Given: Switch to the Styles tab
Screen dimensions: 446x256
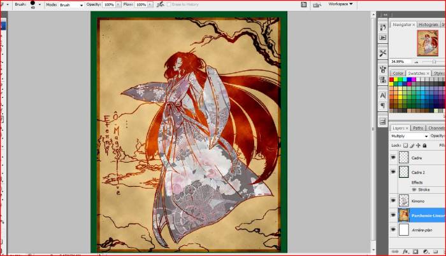Looking at the screenshot, I should click(x=439, y=74).
